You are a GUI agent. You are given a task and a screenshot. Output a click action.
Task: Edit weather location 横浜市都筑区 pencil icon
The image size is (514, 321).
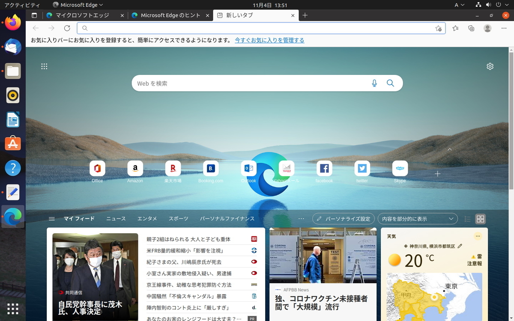[460, 246]
